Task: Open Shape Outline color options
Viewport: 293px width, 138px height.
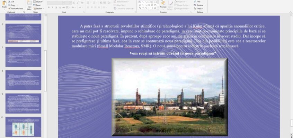Action: coord(182,5)
